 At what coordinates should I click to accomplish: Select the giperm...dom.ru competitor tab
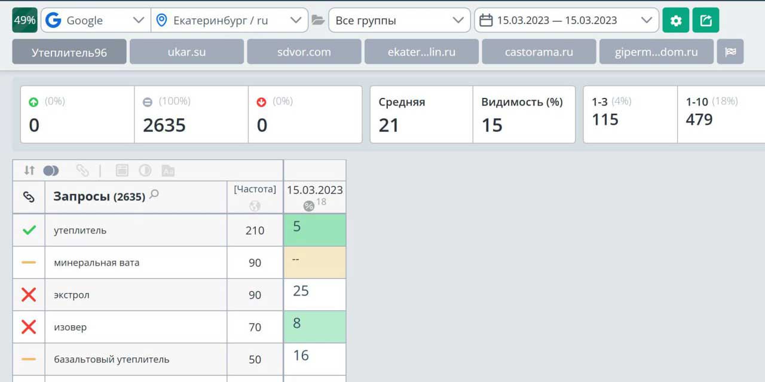coord(656,52)
